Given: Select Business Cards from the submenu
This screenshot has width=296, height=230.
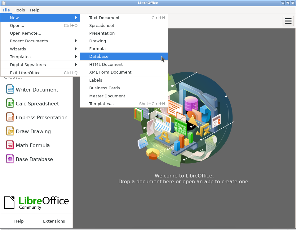Looking at the screenshot, I should pyautogui.click(x=124, y=88).
